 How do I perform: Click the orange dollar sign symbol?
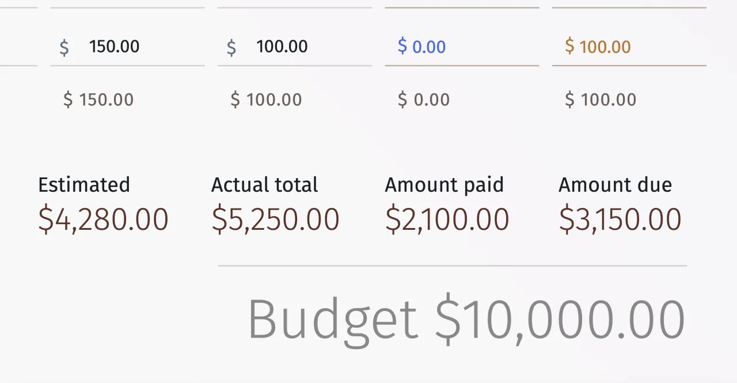(569, 46)
